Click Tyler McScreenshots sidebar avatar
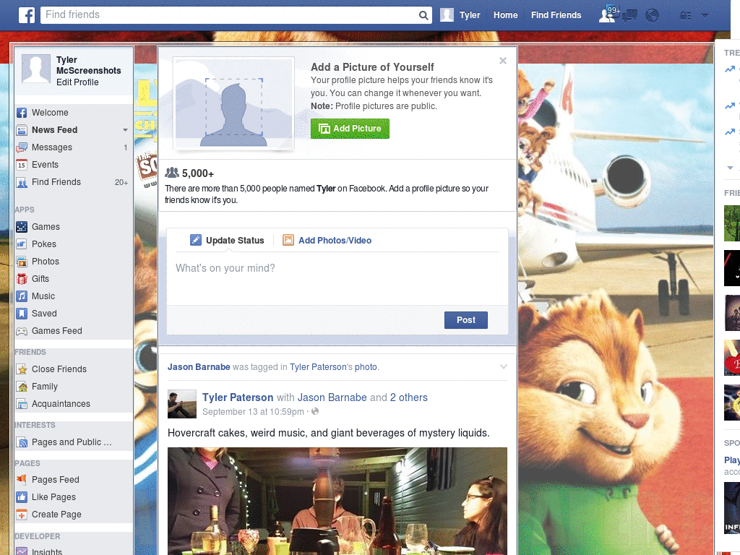This screenshot has height=555, width=740. [36, 69]
